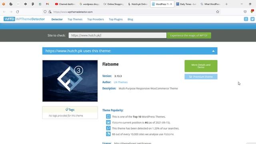Viewport: 256px width, 144px height.
Task: Click the shield tracking protection icon
Action: coord(45,12)
